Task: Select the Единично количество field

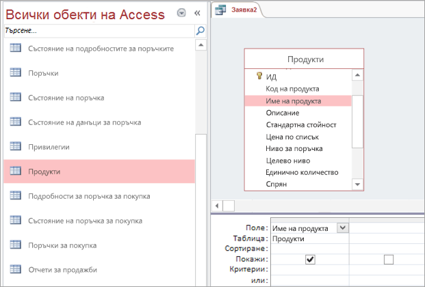Action: [298, 172]
